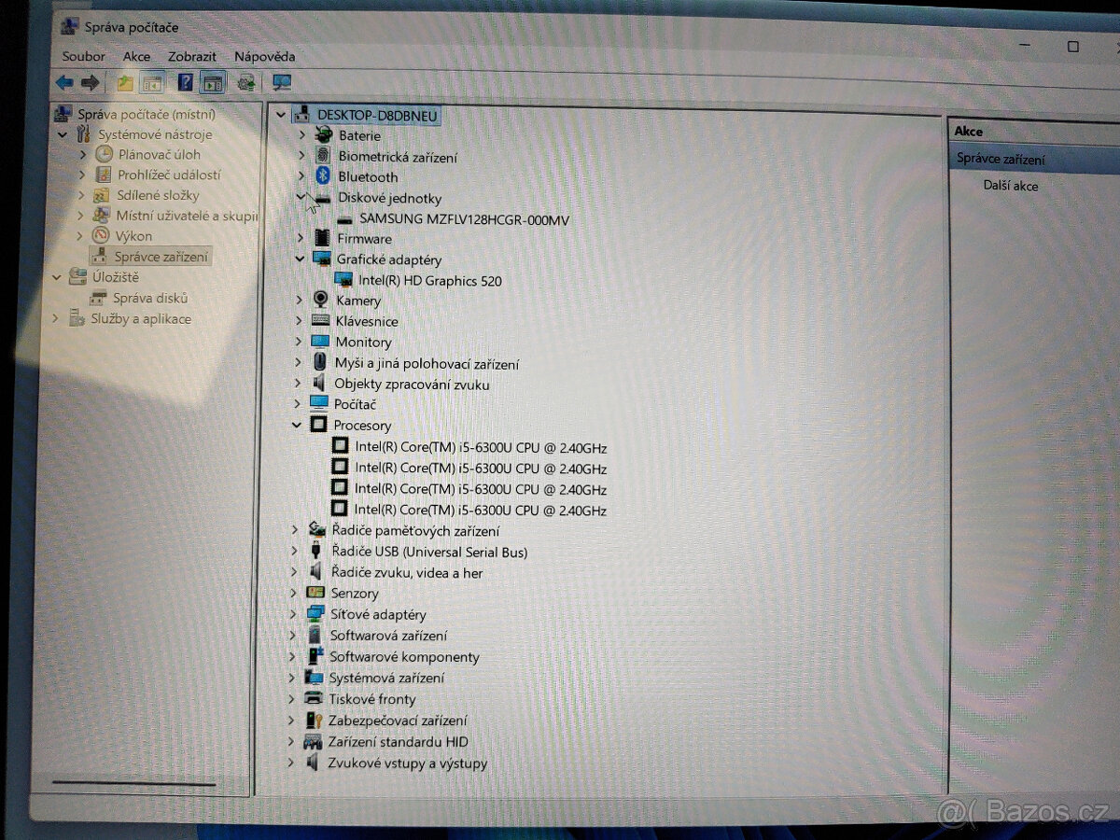Select Správa disků under Úložiště
Screen dimensions: 1120x840
point(150,298)
